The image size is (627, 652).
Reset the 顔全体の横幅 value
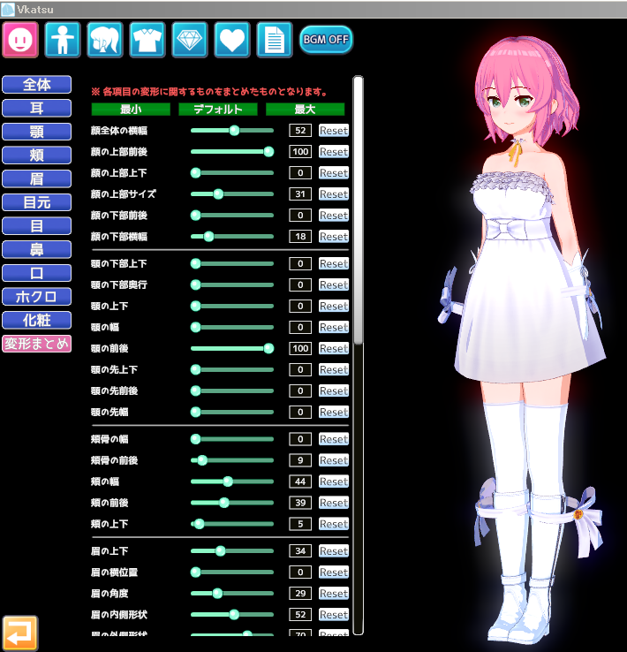click(334, 131)
